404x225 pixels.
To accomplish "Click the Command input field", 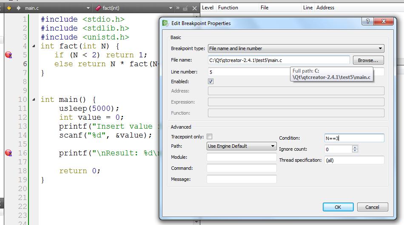I will (x=242, y=168).
